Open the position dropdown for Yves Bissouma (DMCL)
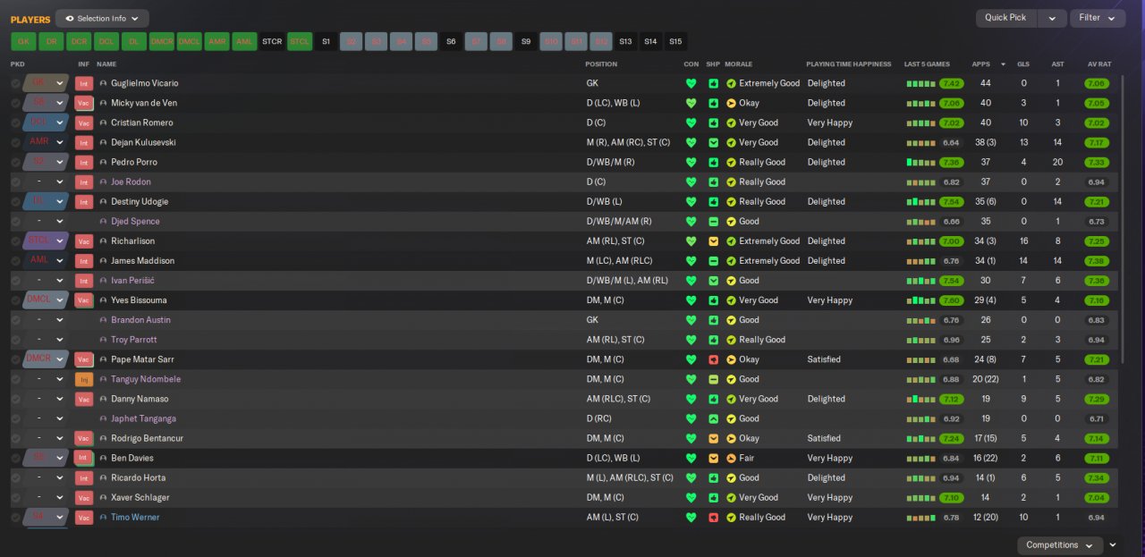This screenshot has width=1145, height=557. pyautogui.click(x=47, y=300)
